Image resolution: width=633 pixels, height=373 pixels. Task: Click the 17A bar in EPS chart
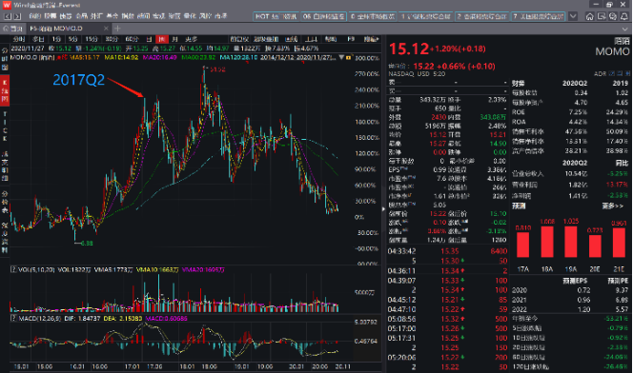[x=522, y=245]
